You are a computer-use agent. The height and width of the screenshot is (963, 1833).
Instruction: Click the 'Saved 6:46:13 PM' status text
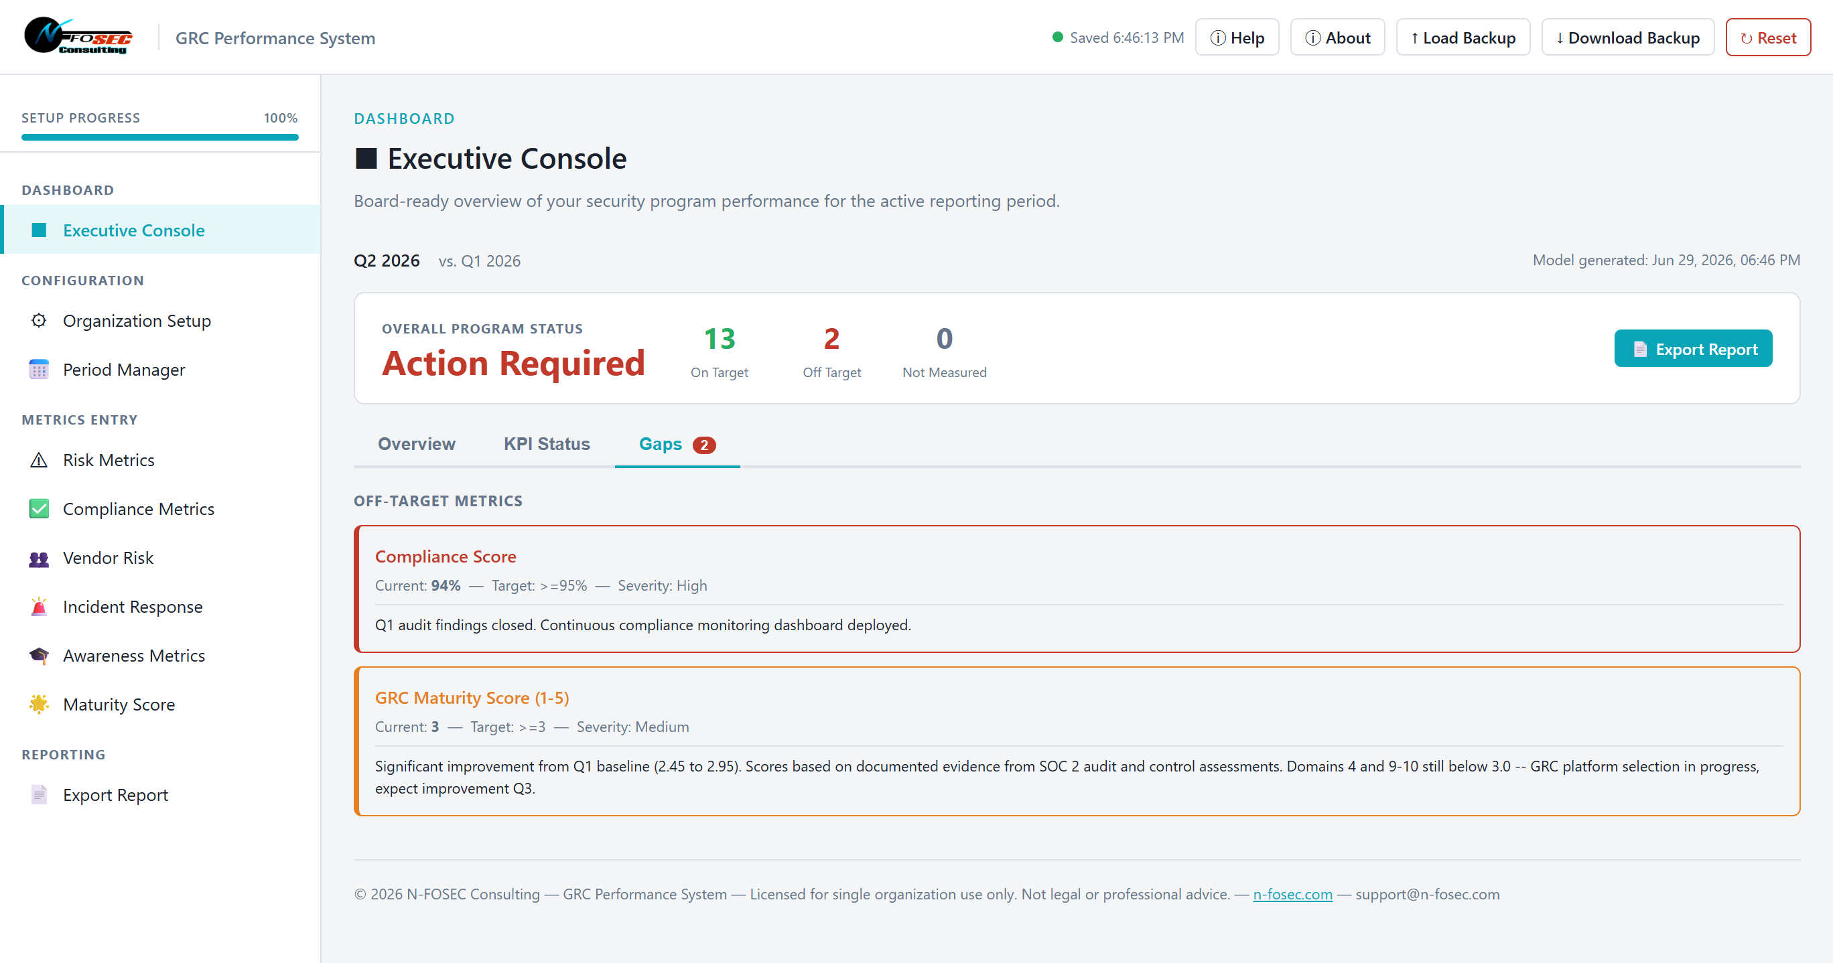(x=1127, y=38)
